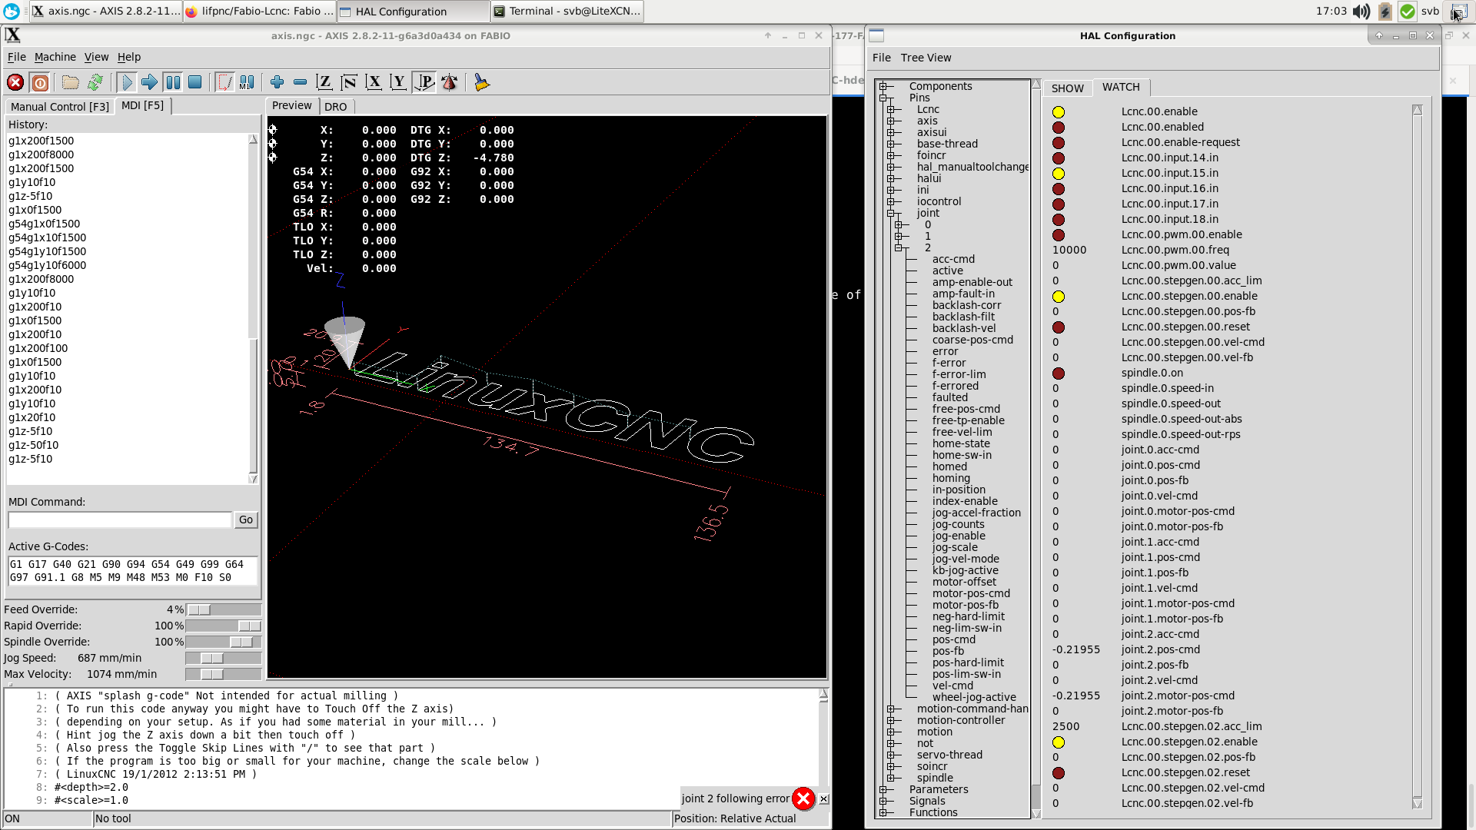Open the SHOW tab in HAL Configuration

[1068, 88]
